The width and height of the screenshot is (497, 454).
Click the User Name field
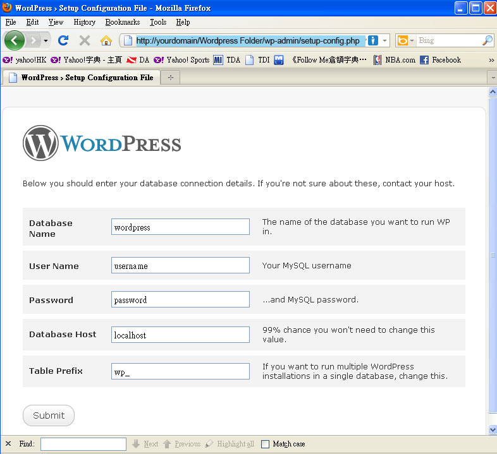click(x=180, y=265)
